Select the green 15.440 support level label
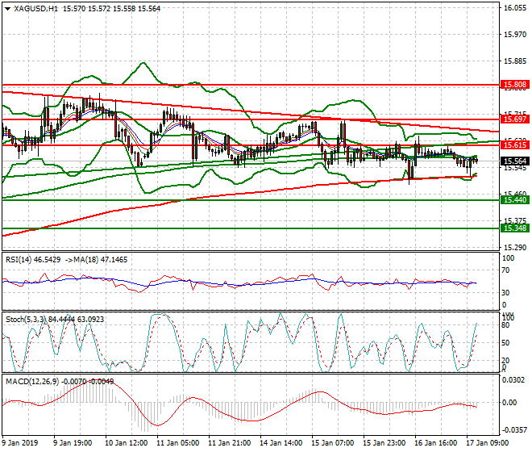 click(515, 200)
